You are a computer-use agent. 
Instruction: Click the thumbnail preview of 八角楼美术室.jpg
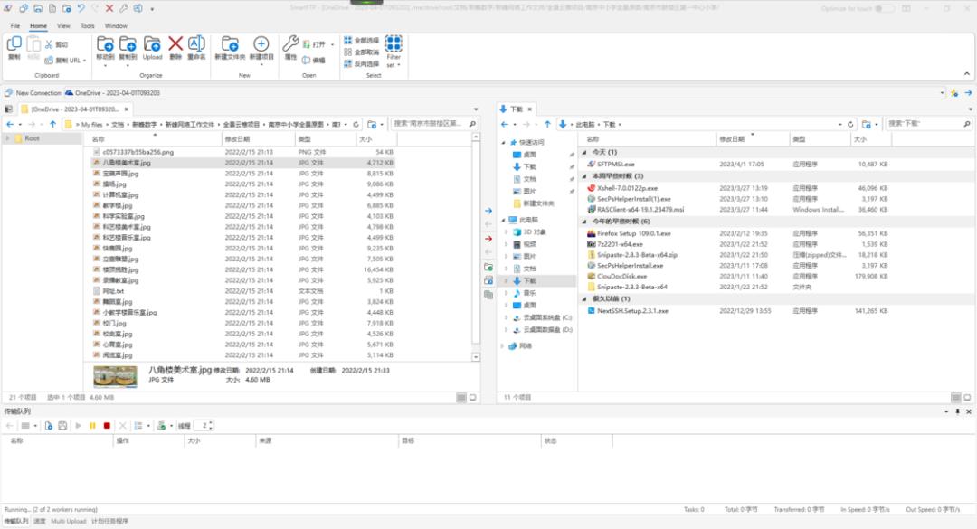click(x=115, y=376)
